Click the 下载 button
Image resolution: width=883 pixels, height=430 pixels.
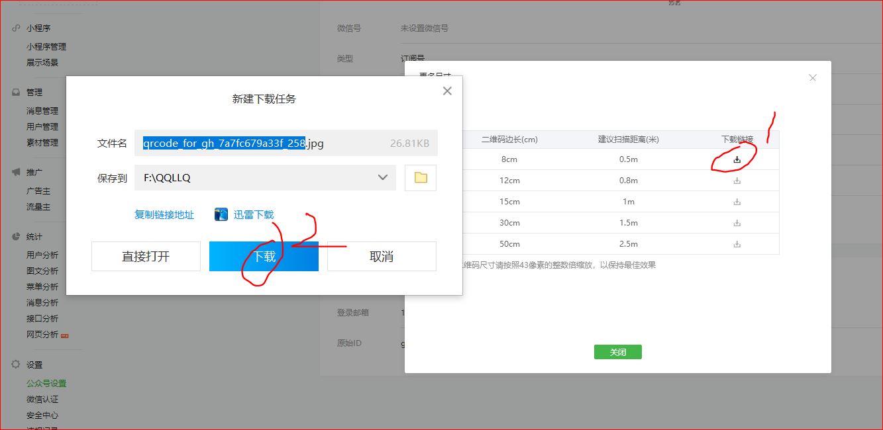click(264, 256)
